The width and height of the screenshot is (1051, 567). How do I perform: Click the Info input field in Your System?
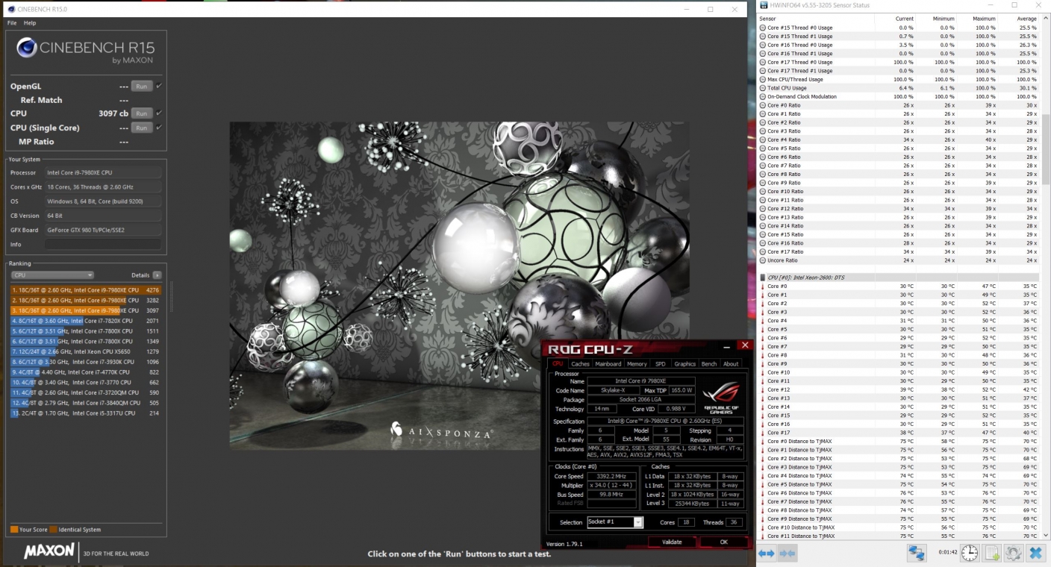click(103, 244)
